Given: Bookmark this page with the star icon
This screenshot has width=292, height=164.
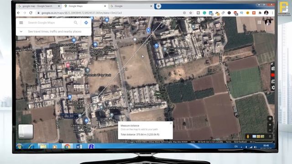Looking at the screenshot, I should pos(191,13).
